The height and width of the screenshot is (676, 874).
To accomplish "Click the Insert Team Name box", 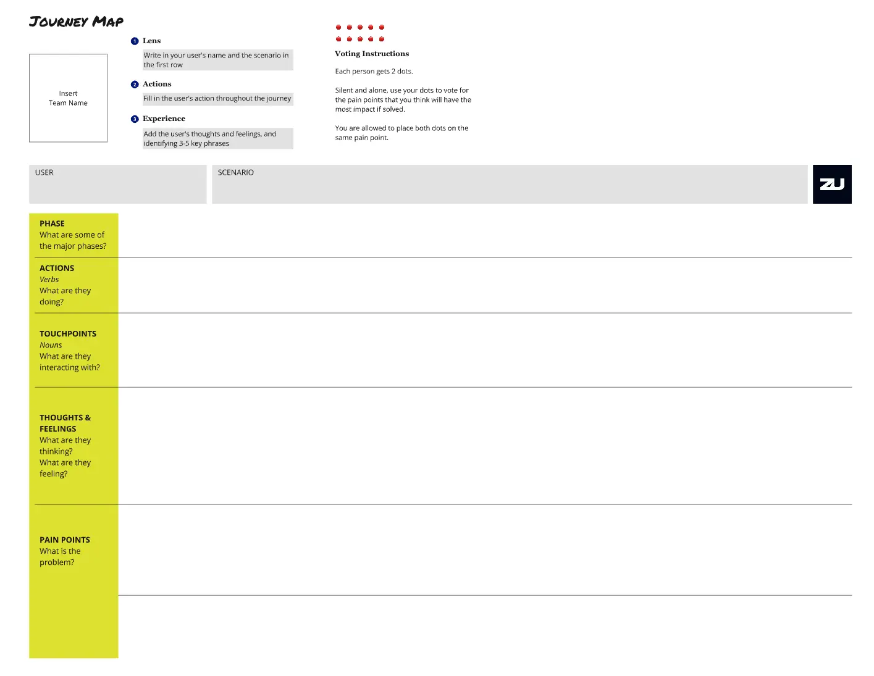I will [69, 98].
